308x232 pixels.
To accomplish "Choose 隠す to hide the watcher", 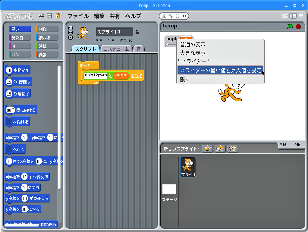I will (220, 79).
